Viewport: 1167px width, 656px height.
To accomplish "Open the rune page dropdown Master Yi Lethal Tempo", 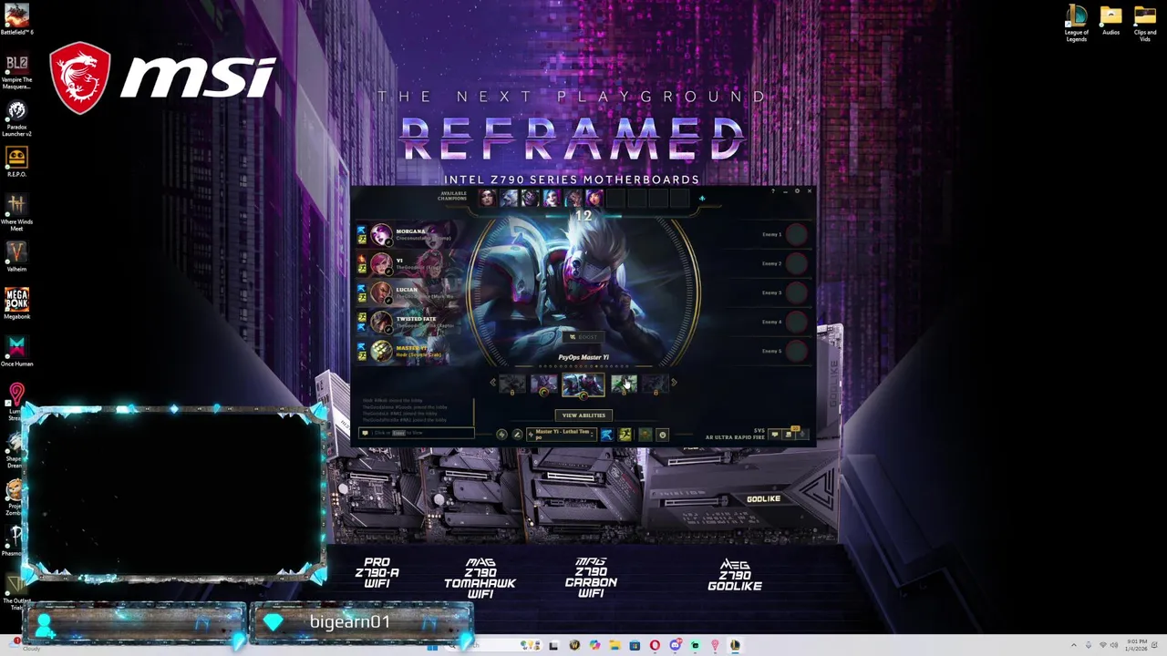I will 562,435.
